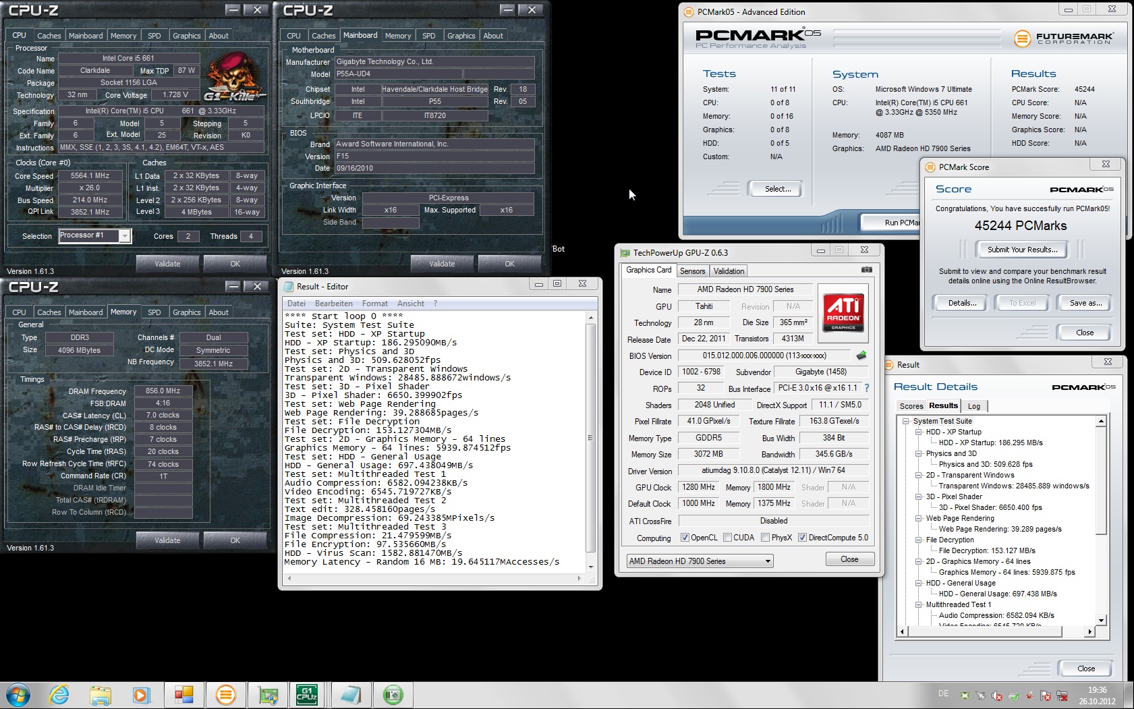The image size is (1134, 709).
Task: Click the green GPU-Z taskbar icon
Action: 393,695
